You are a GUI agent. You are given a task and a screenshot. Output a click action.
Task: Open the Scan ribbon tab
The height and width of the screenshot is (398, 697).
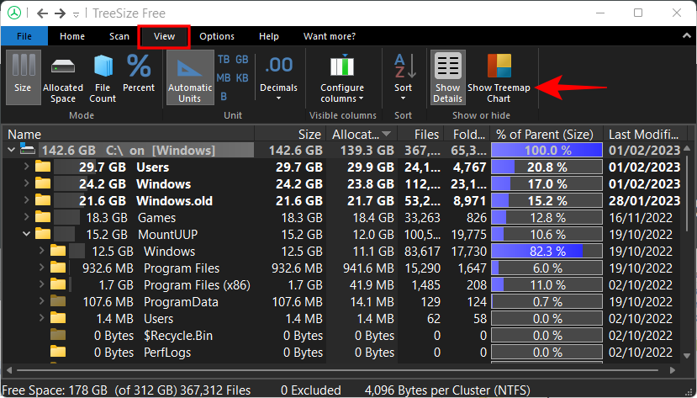pyautogui.click(x=119, y=36)
